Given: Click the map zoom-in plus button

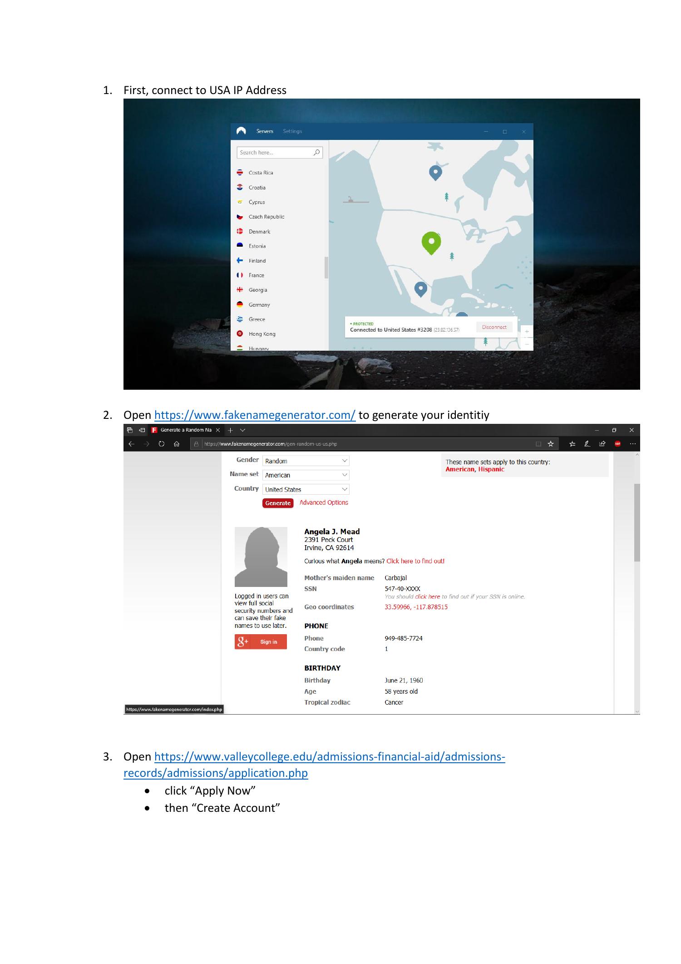Looking at the screenshot, I should click(x=527, y=331).
